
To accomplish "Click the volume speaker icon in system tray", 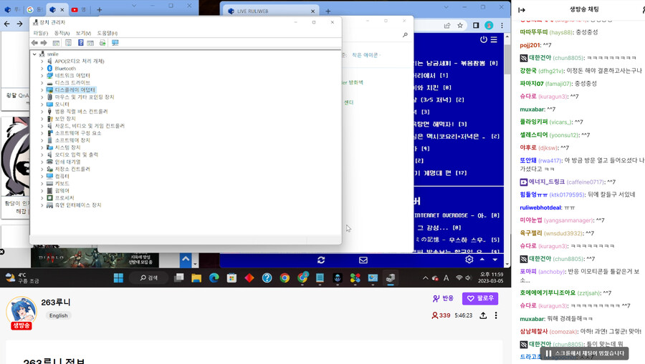I will [x=468, y=278].
